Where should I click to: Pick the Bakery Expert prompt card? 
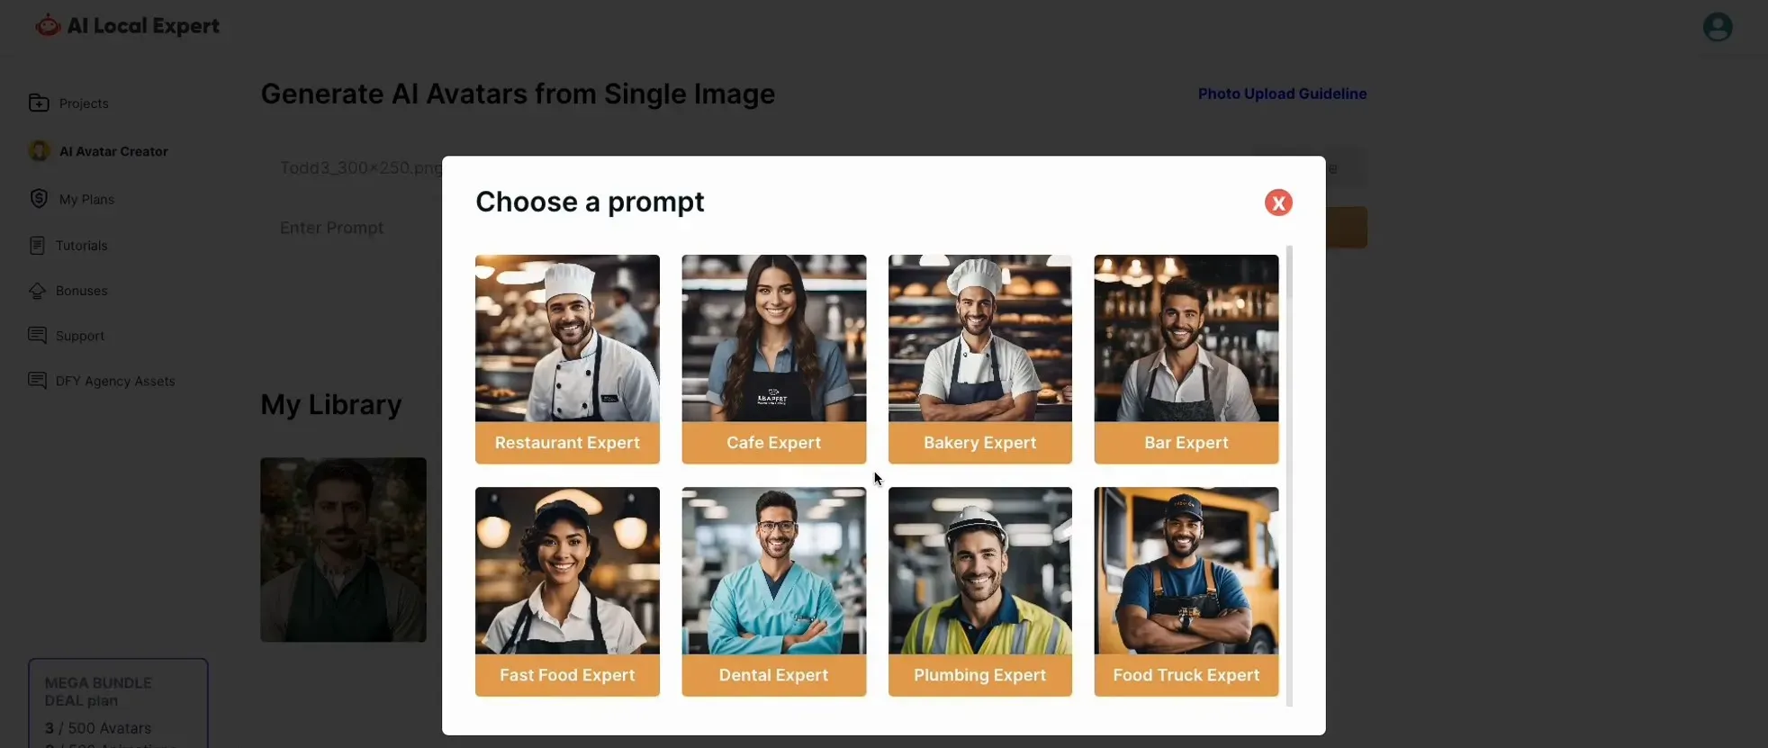click(979, 359)
